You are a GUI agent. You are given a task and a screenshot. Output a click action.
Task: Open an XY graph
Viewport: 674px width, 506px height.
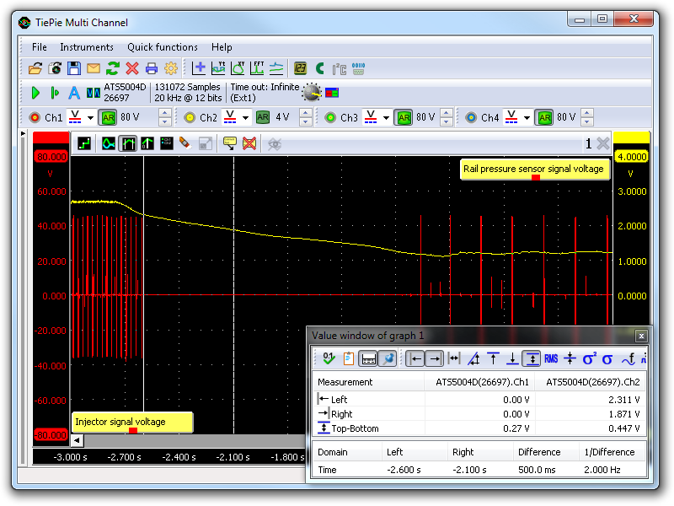(x=238, y=68)
